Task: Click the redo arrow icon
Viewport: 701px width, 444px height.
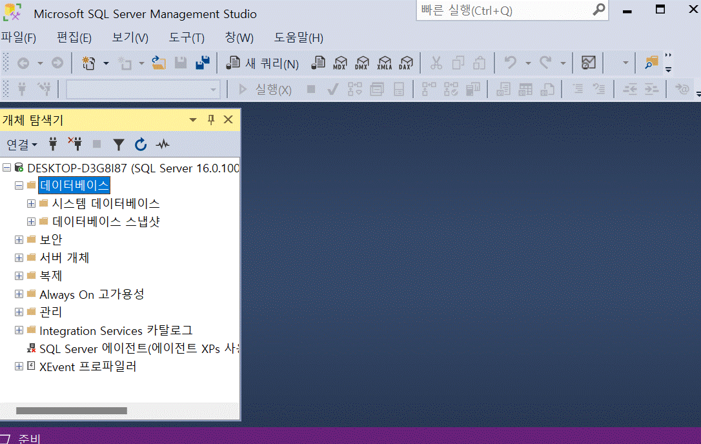Action: [545, 63]
